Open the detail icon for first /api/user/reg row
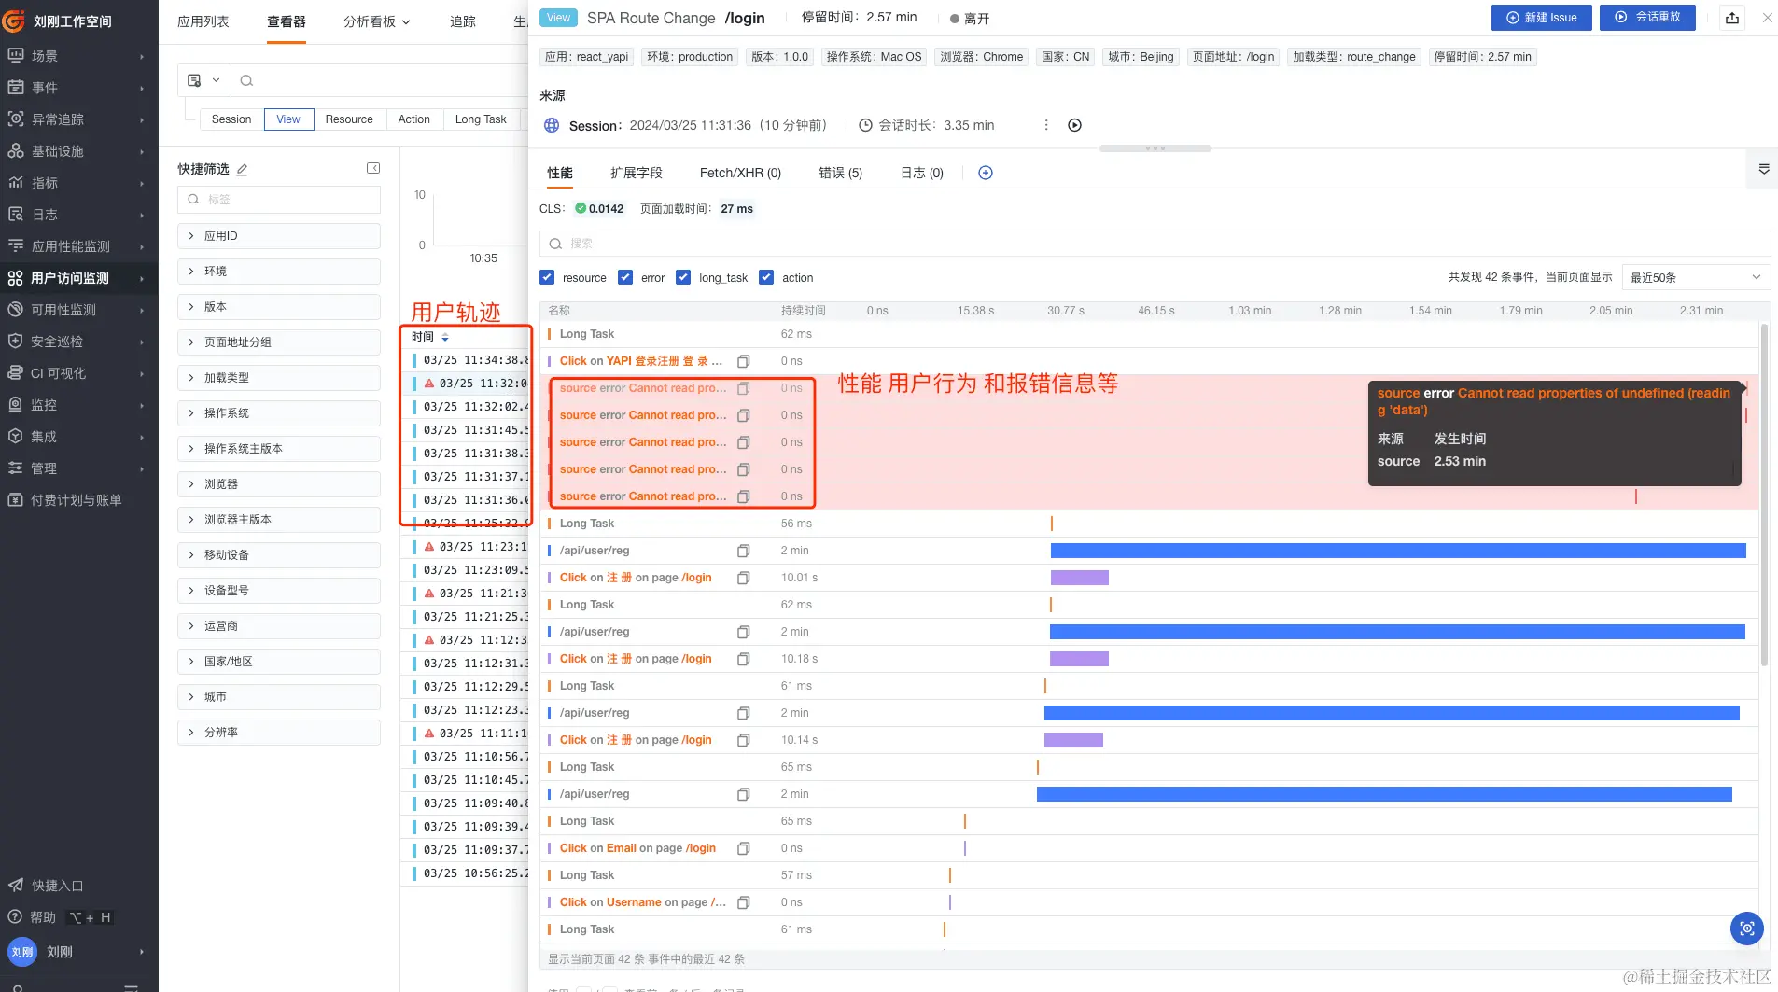This screenshot has width=1778, height=992. (744, 551)
